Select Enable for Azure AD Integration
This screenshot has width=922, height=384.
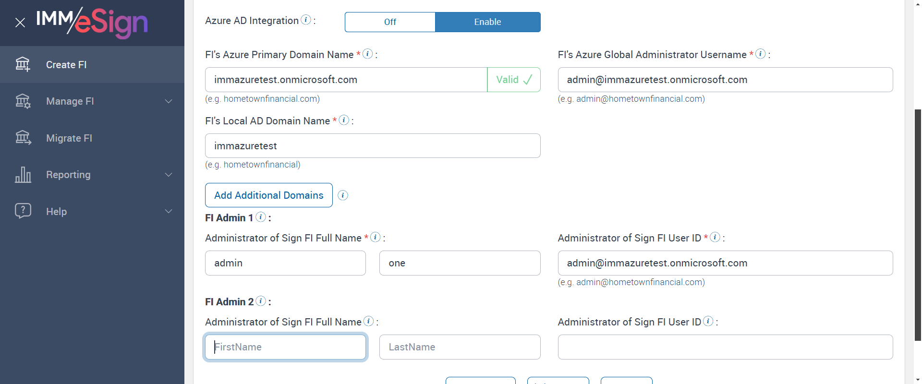click(487, 22)
